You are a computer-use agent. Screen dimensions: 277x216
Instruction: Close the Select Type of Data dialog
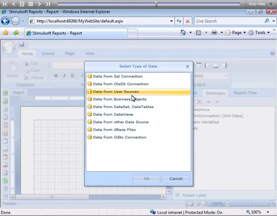click(188, 67)
